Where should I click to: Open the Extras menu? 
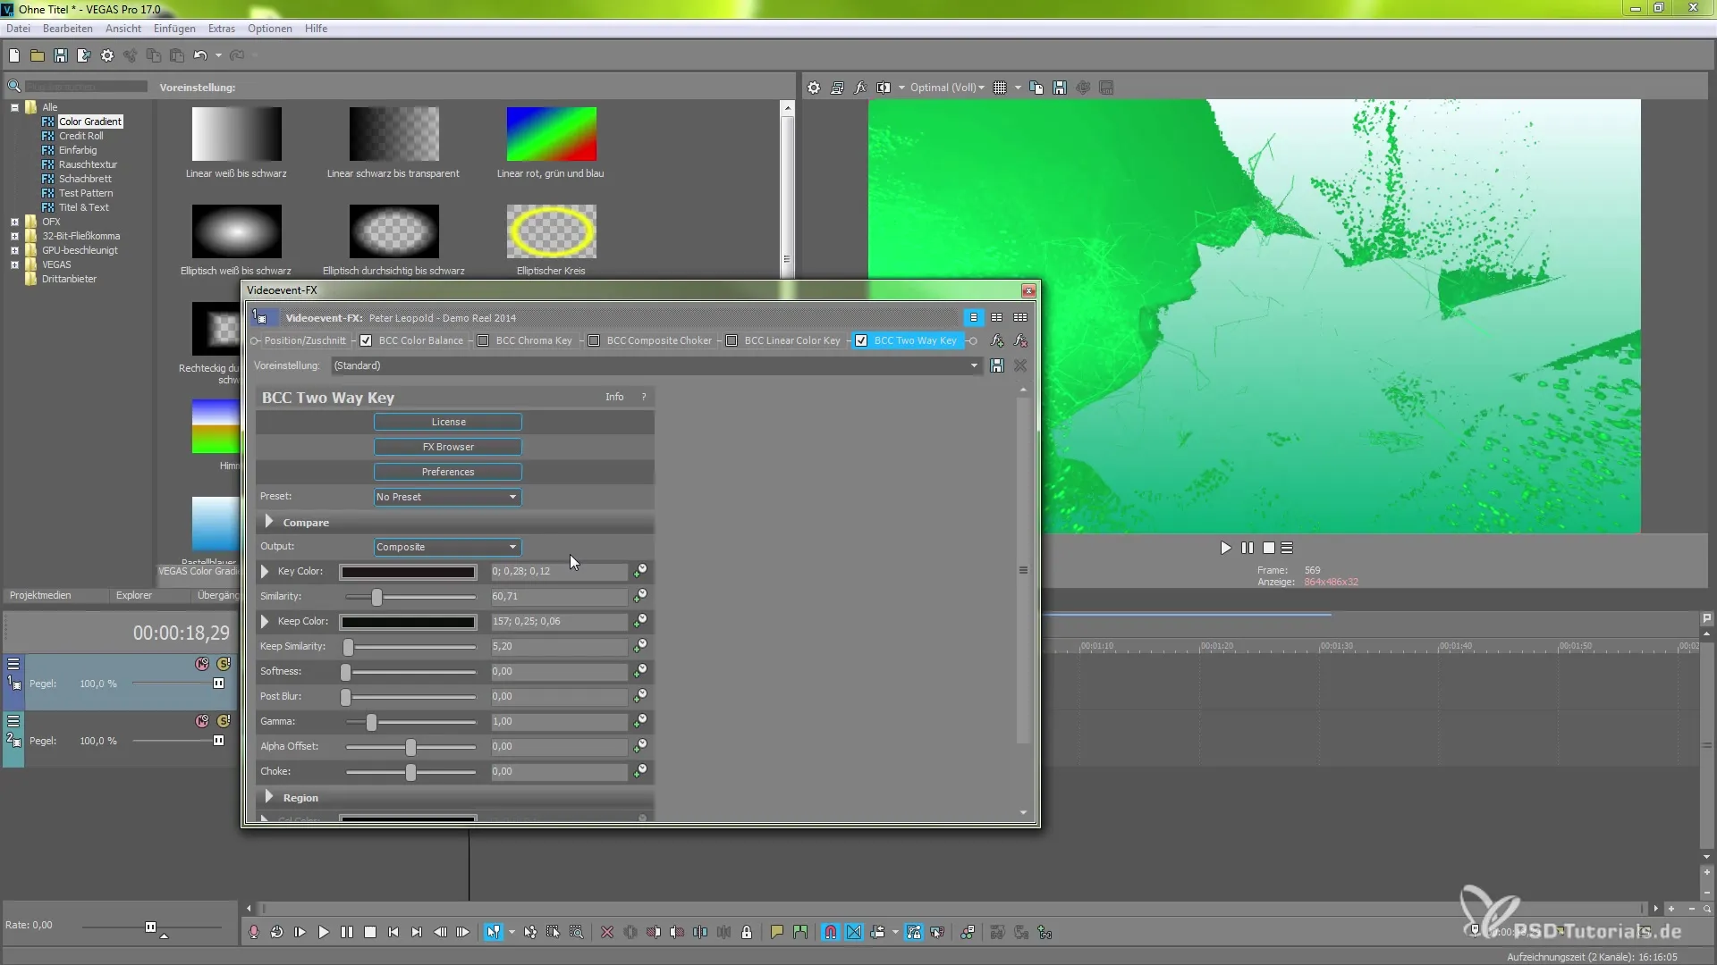point(222,29)
